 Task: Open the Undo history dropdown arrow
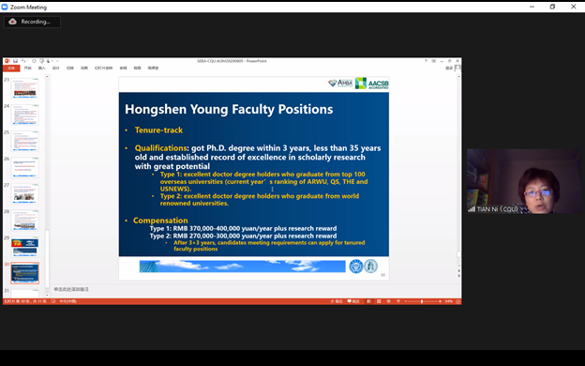click(x=27, y=61)
